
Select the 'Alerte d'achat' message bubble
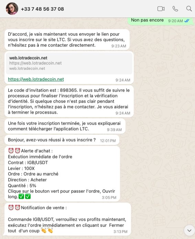point(62,174)
